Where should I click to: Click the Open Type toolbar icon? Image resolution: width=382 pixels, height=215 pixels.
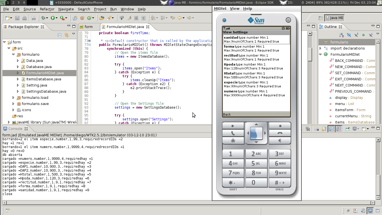point(102,18)
